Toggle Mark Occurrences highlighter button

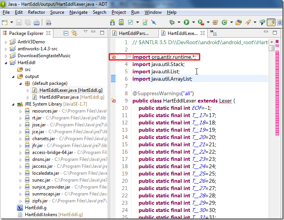click(x=271, y=23)
